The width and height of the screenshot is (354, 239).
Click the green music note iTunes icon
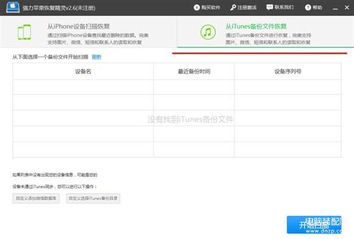click(x=208, y=32)
